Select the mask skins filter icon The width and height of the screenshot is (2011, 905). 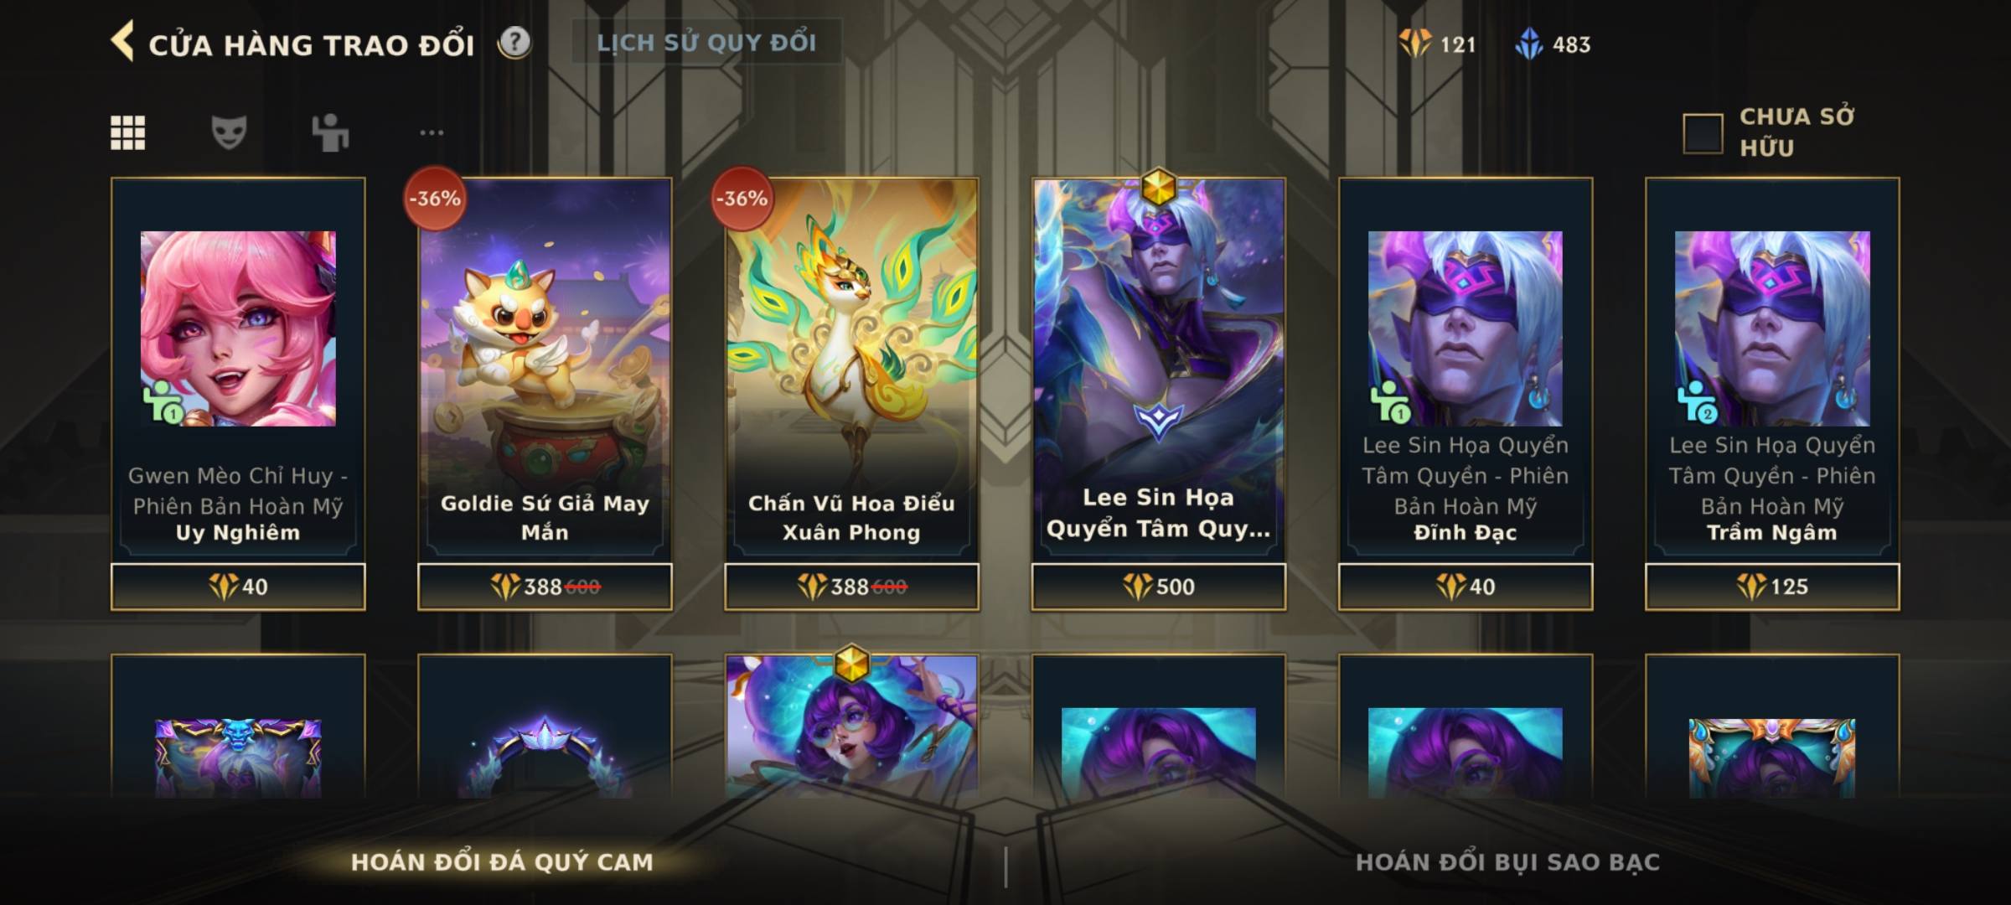(x=229, y=132)
